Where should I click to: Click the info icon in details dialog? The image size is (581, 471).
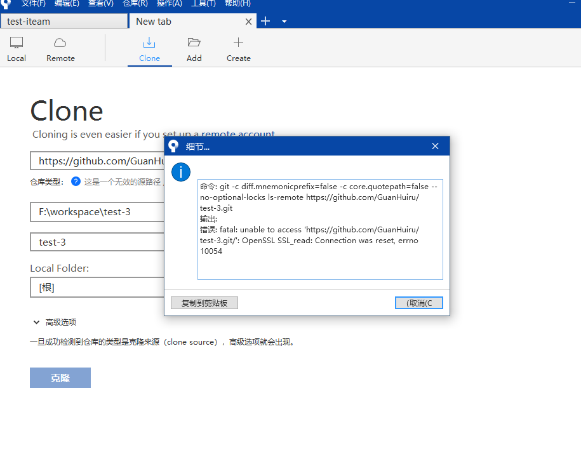181,172
